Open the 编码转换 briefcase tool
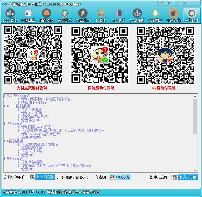 click(x=46, y=15)
